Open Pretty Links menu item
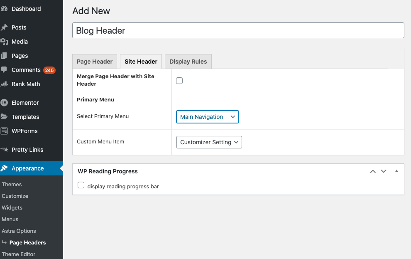 click(x=27, y=150)
